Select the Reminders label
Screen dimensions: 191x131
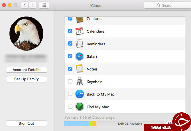[x=96, y=44]
